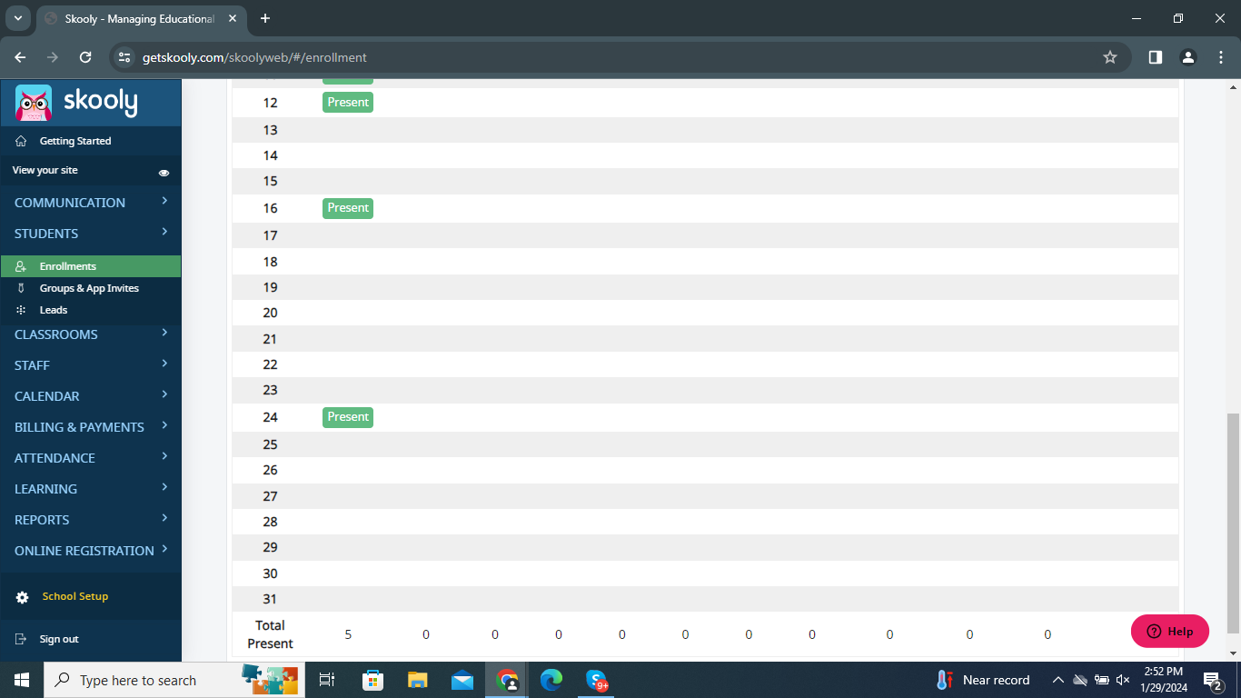
Task: Open Leads page
Action: (x=54, y=310)
